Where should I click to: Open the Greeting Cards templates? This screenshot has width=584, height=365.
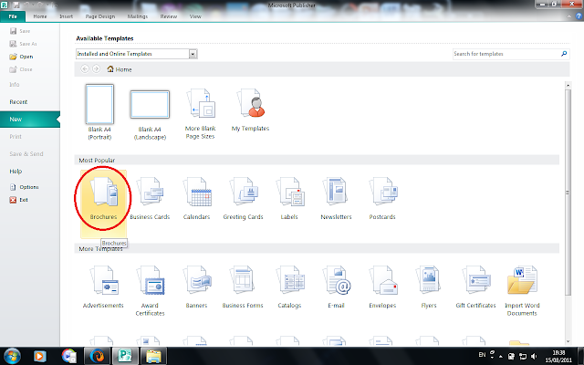(x=243, y=199)
